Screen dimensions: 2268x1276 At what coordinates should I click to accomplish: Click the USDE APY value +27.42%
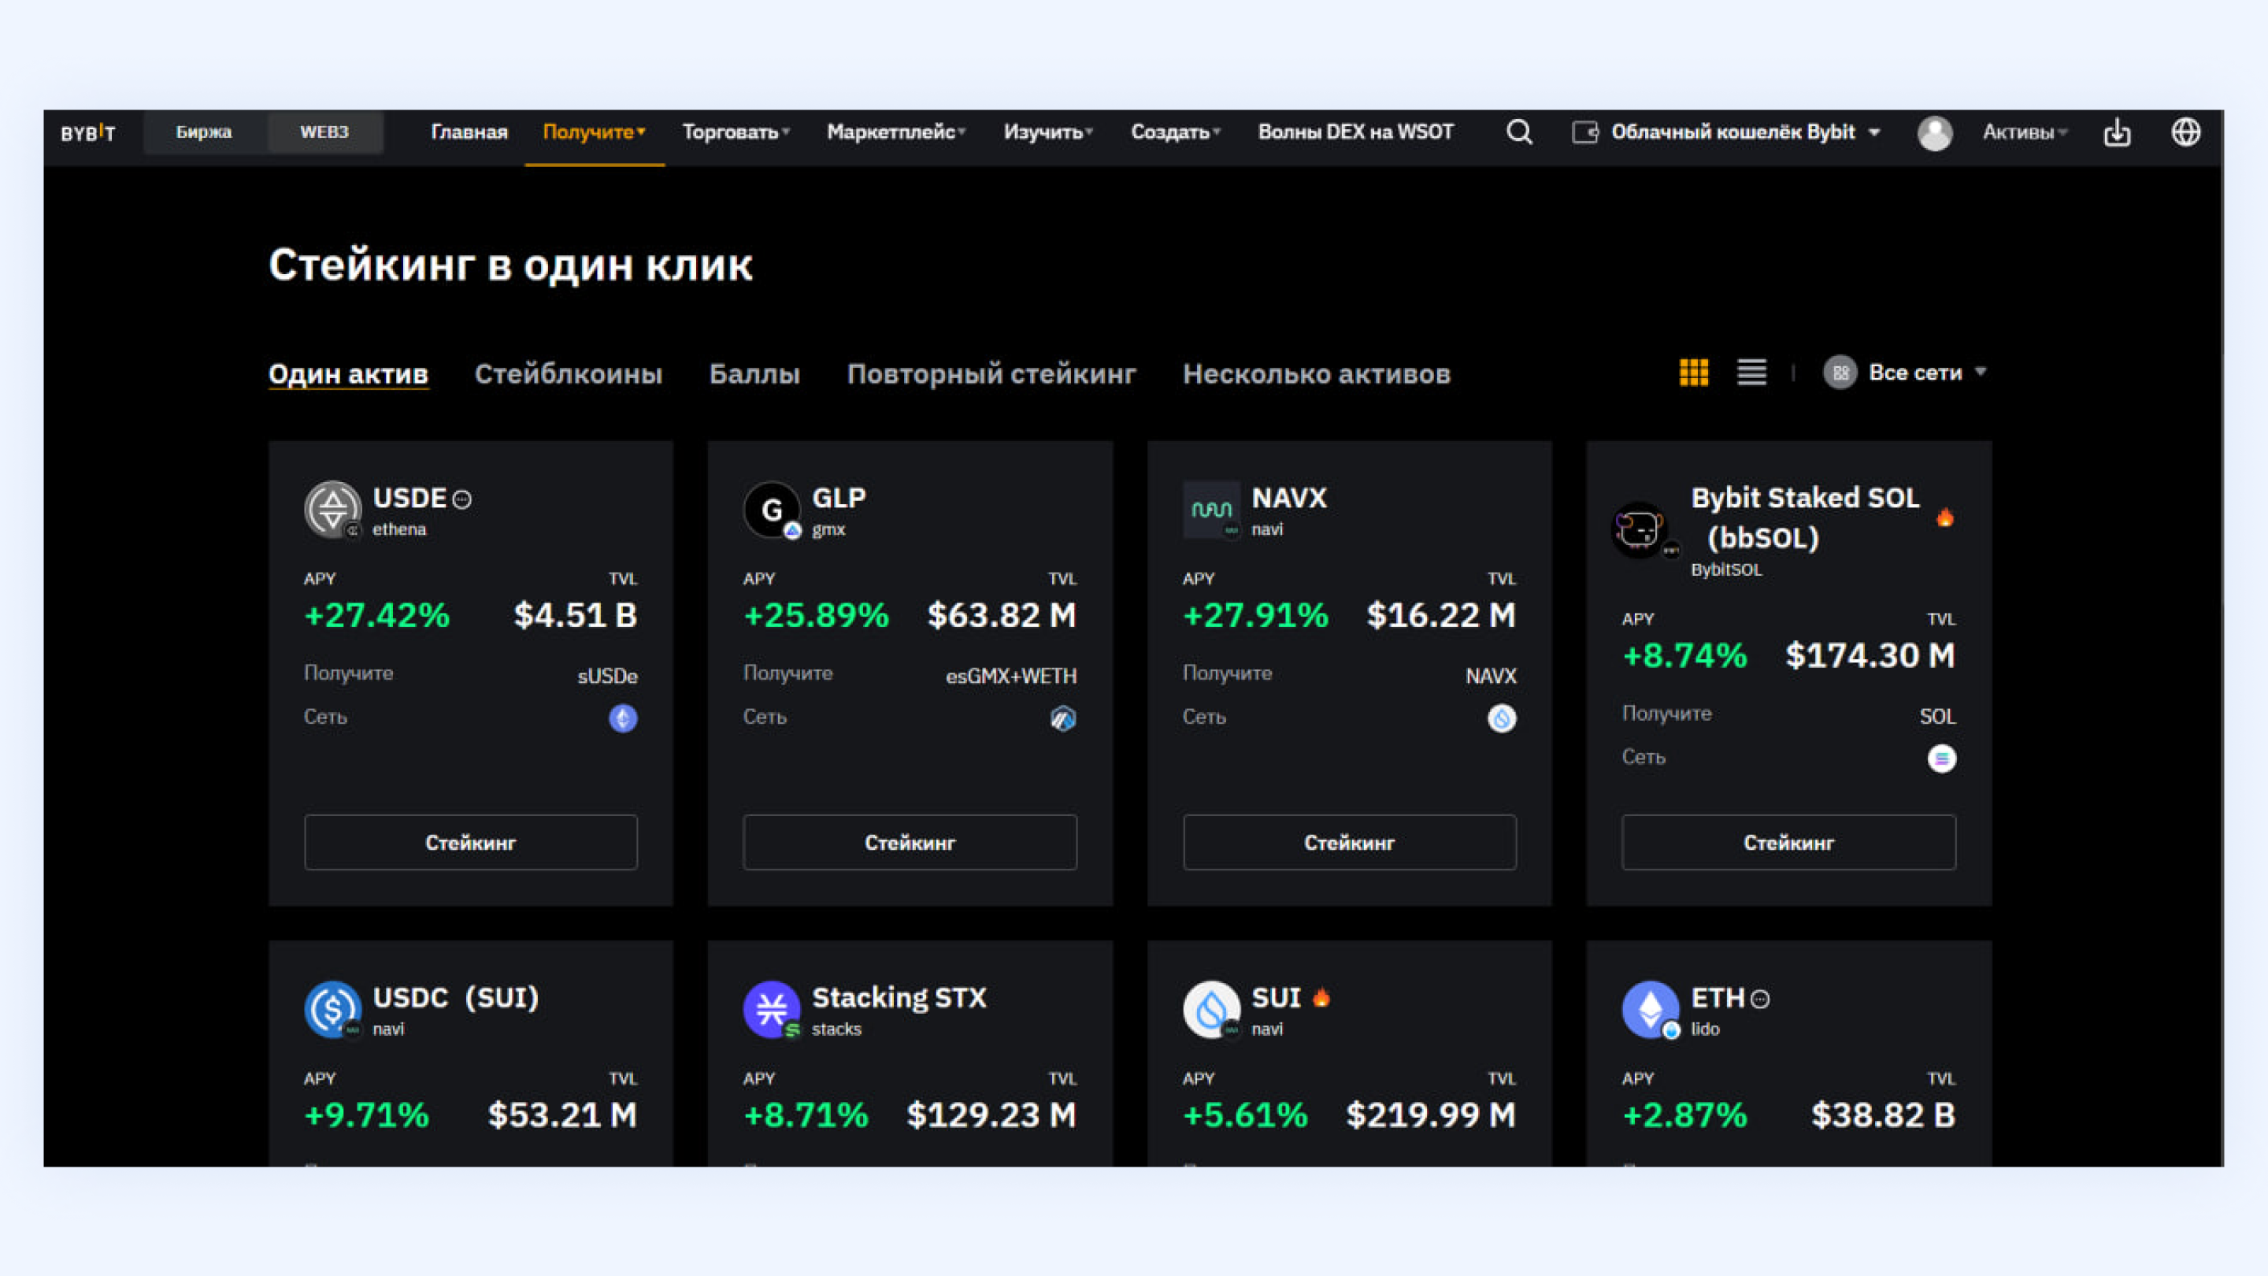(377, 614)
